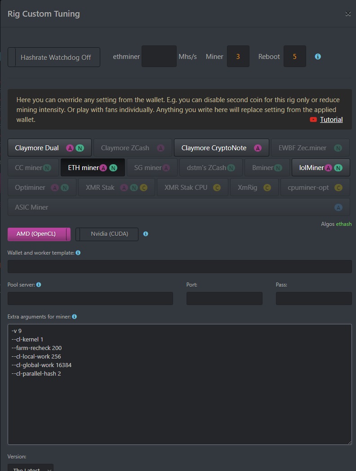Click the AMD badge on Claymore Dual
This screenshot has width=356, height=471.
pos(70,148)
